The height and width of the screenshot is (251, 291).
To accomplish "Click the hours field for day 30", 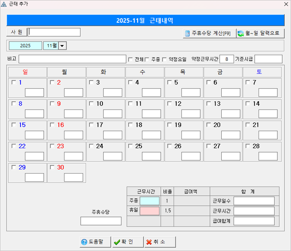I will [x=74, y=177].
